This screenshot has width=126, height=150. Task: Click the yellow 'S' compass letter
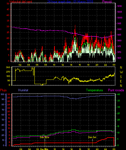[x=121, y=77]
